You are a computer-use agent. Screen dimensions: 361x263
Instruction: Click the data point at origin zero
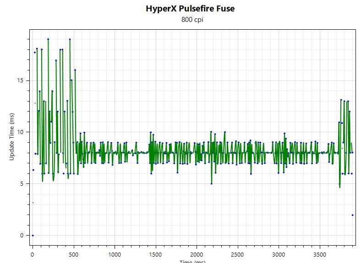point(33,236)
